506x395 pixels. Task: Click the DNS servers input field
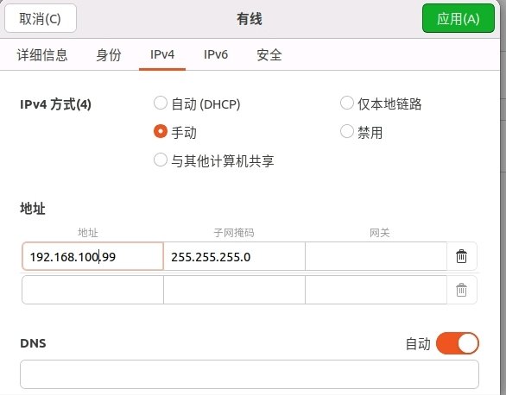pyautogui.click(x=250, y=374)
